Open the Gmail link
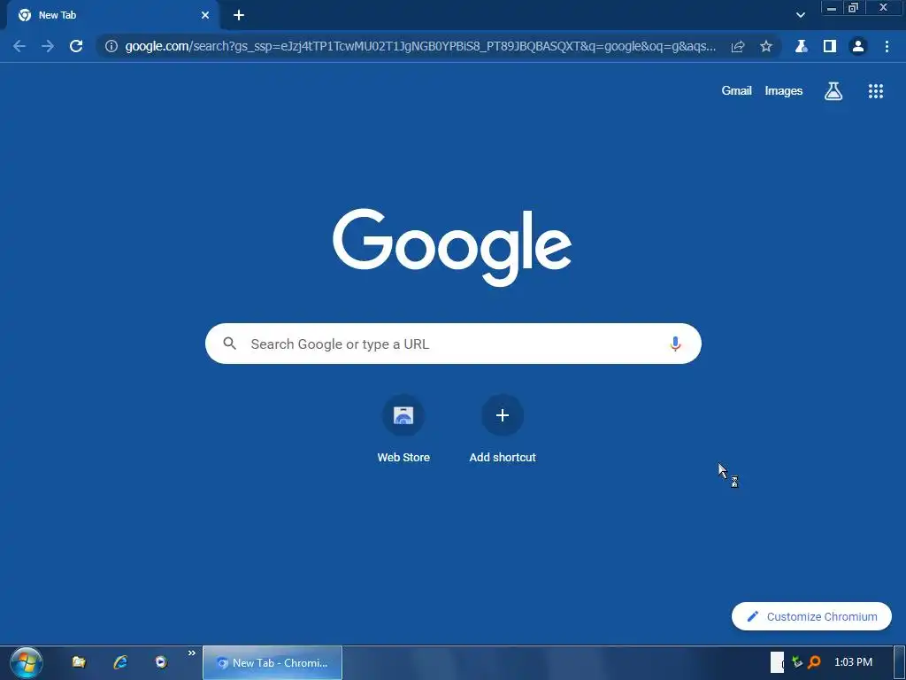The height and width of the screenshot is (680, 906). point(737,91)
